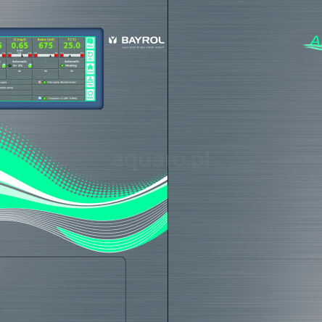Click the BAYROL logo
The height and width of the screenshot is (322, 322).
click(136, 41)
